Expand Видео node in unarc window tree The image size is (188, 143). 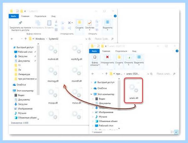coord(93,99)
